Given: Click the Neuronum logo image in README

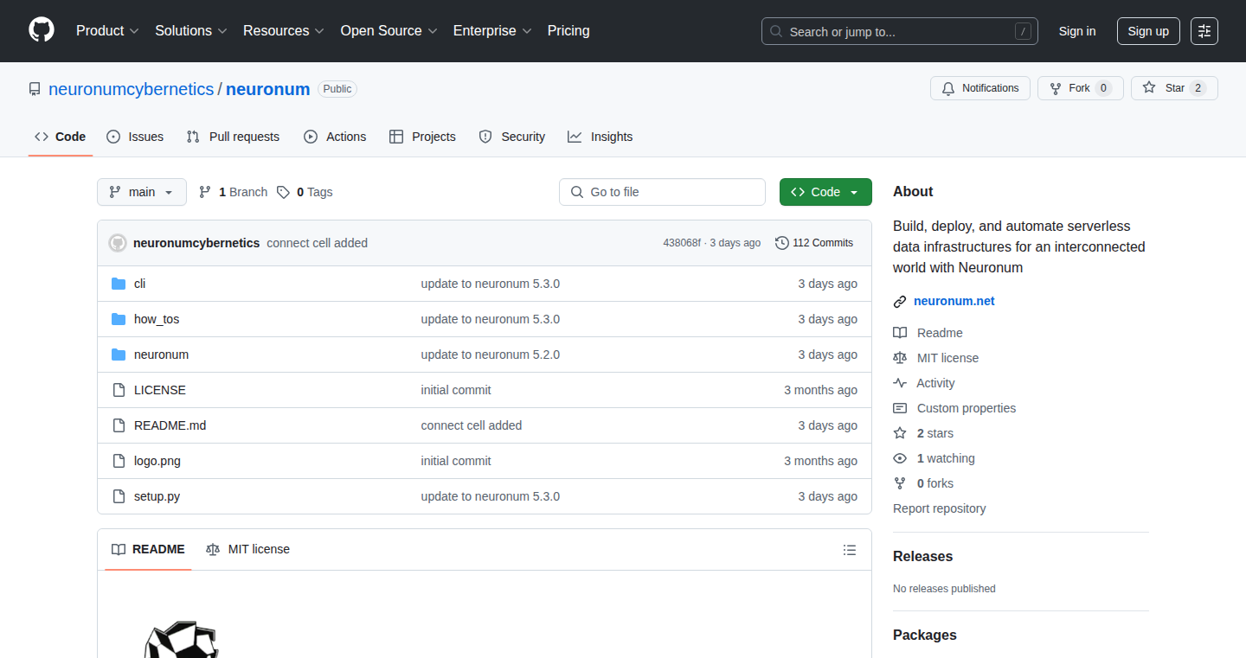Looking at the screenshot, I should (182, 639).
